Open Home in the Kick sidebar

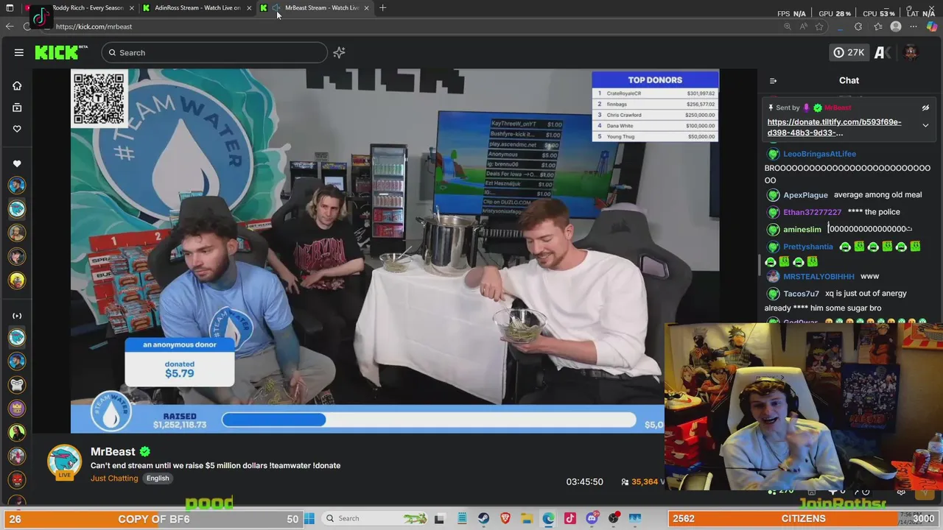point(17,85)
